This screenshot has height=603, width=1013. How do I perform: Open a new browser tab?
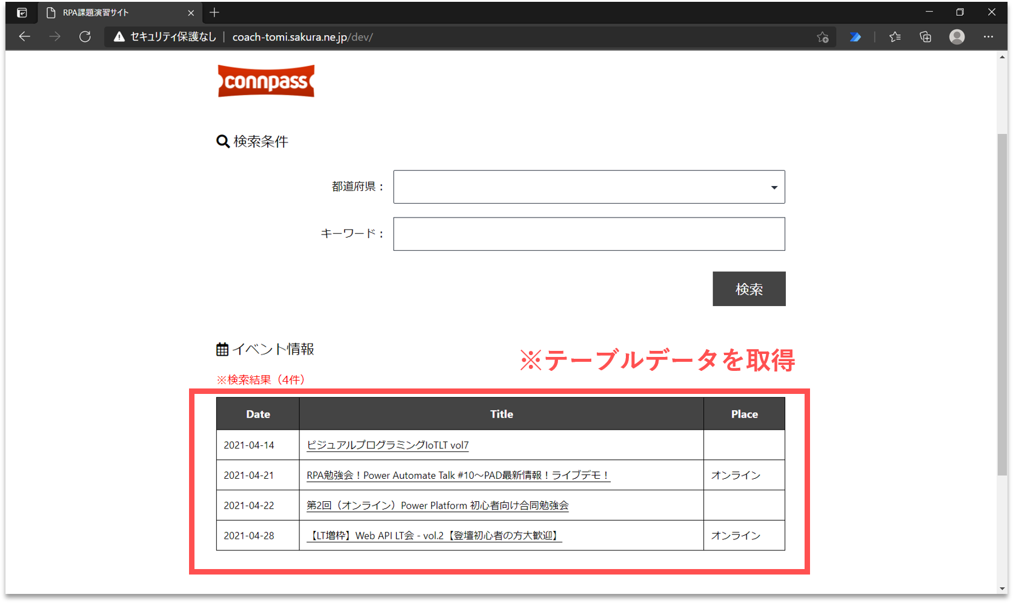click(x=214, y=13)
